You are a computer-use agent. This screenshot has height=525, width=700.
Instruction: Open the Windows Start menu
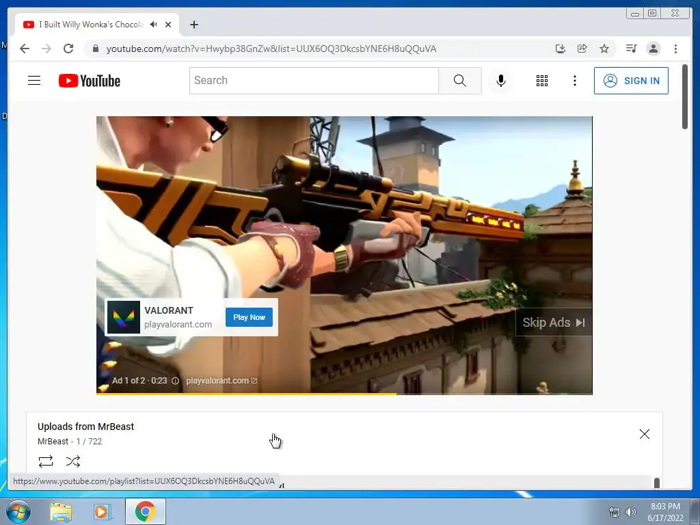point(18,511)
